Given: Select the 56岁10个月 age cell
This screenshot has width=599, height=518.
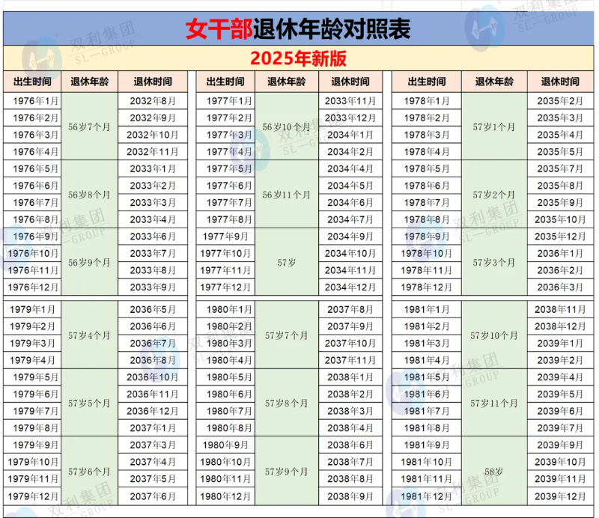Looking at the screenshot, I should [x=285, y=127].
